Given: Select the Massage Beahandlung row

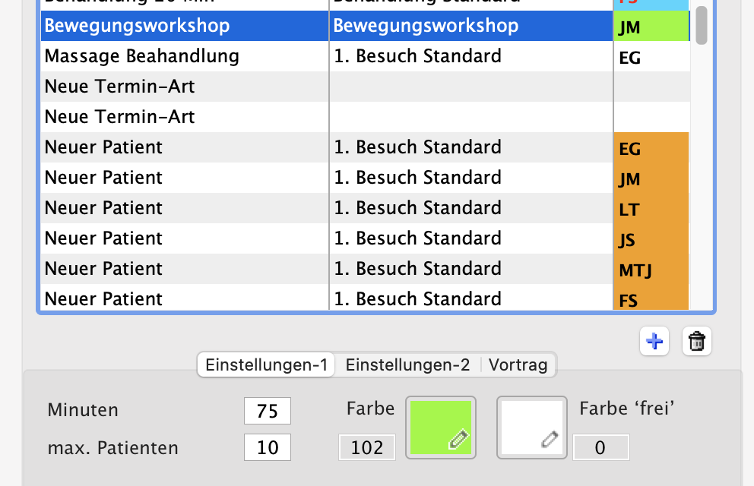Looking at the screenshot, I should (x=142, y=56).
